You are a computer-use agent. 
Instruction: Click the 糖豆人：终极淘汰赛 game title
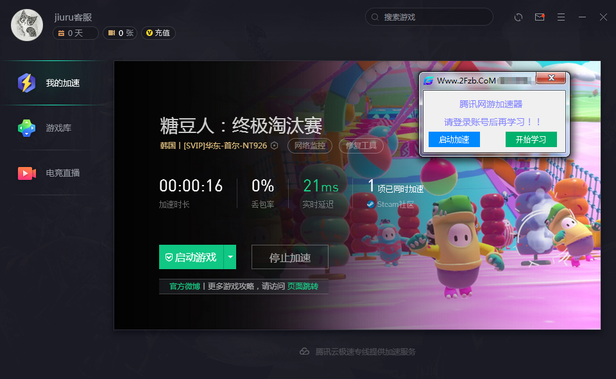(241, 126)
